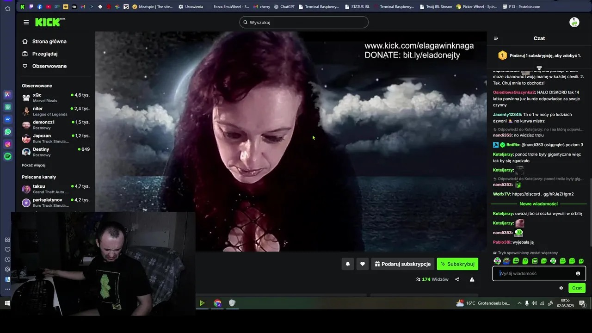Open Ustawienia bookmark
This screenshot has height=333, width=592.
pyautogui.click(x=191, y=7)
